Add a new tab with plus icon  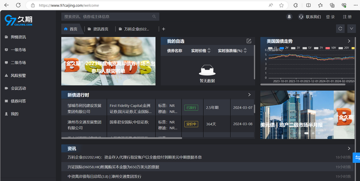click(163, 29)
